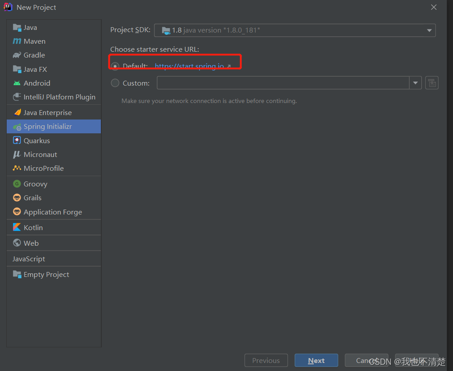Click the Android robot icon
Viewport: 453px width, 371px height.
tap(17, 83)
